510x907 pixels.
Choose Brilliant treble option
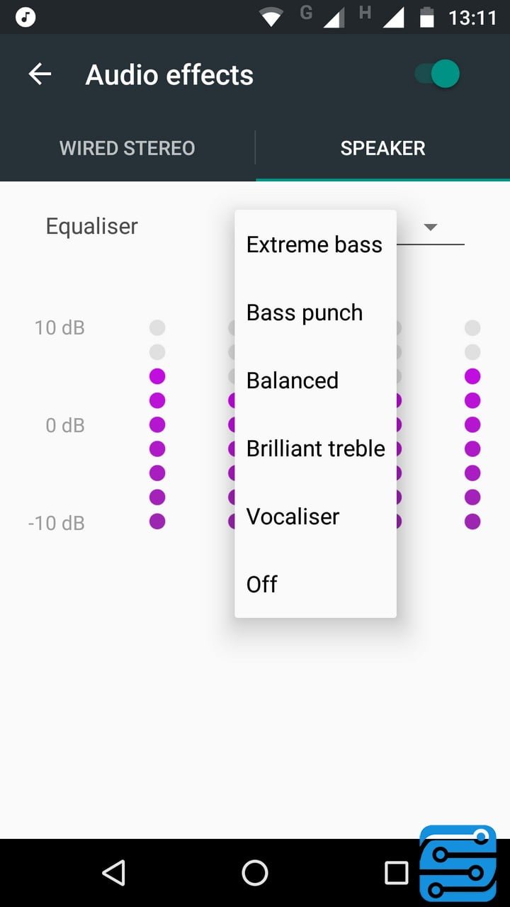tap(316, 449)
